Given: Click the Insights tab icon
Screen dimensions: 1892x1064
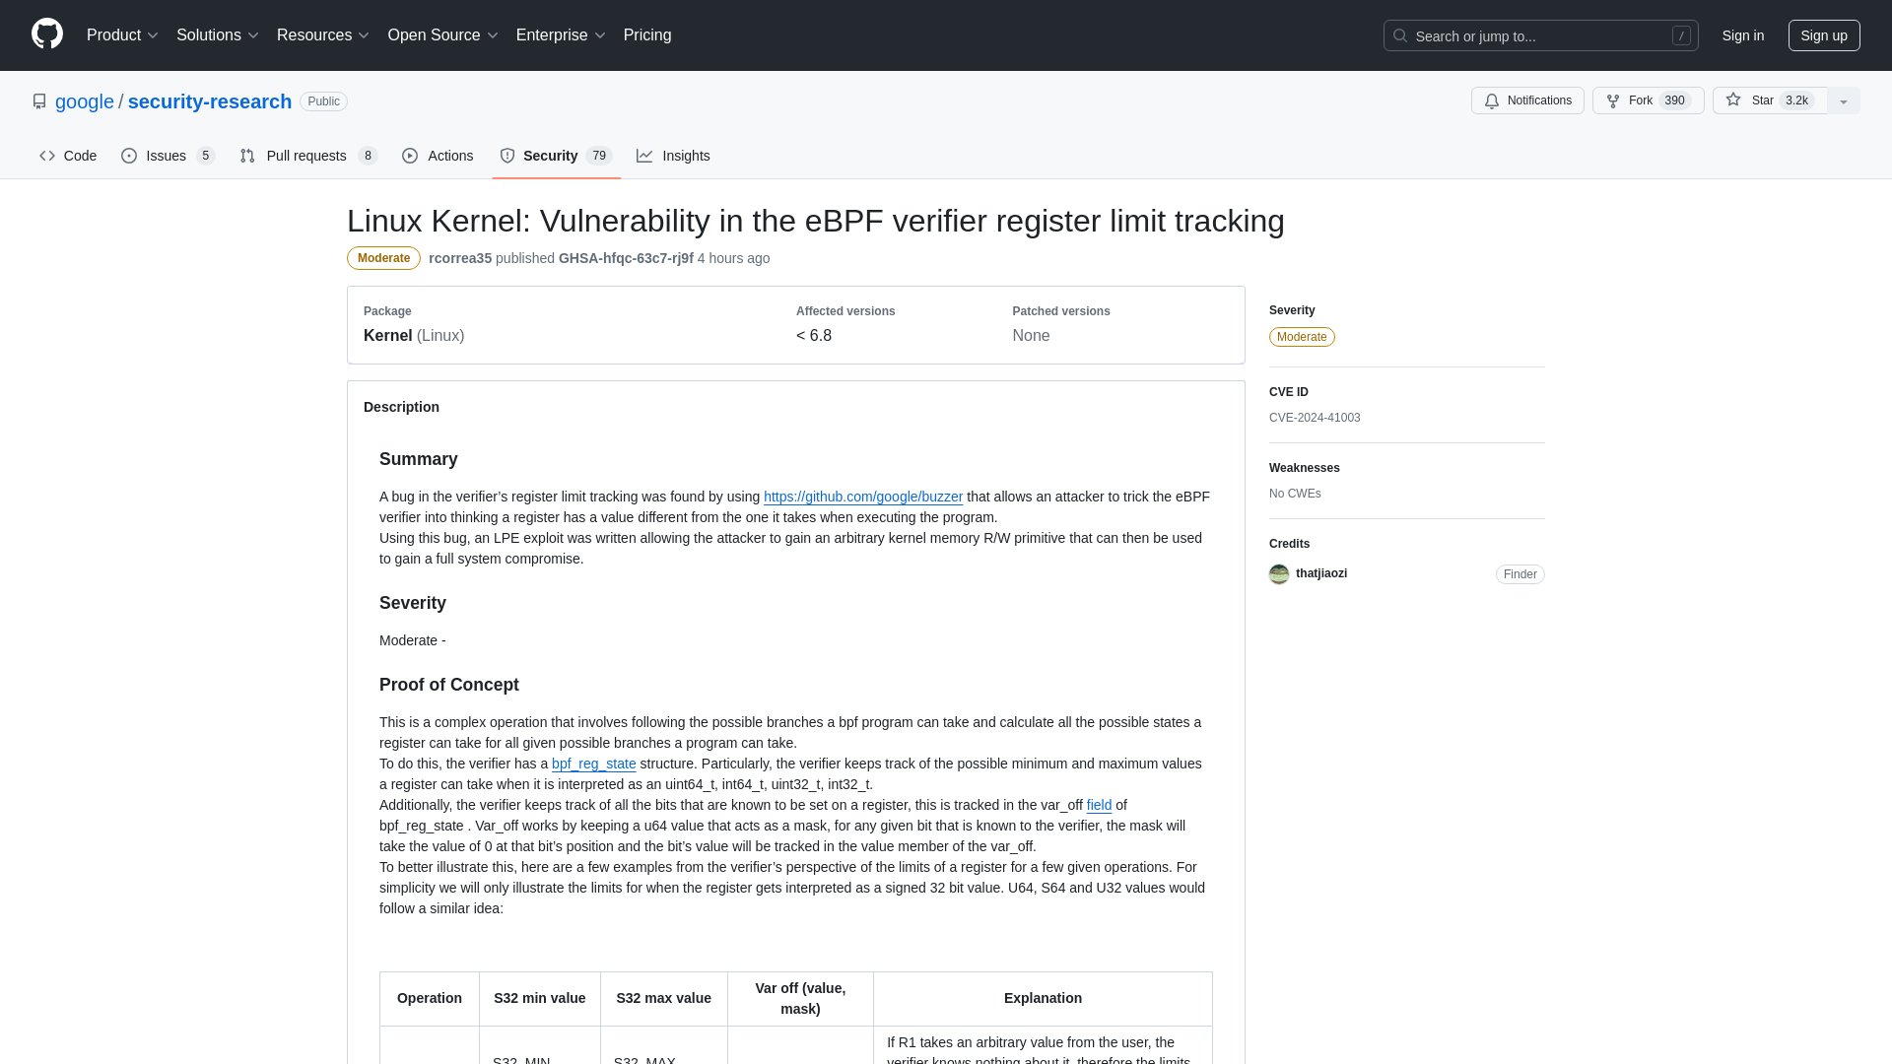Looking at the screenshot, I should click(x=644, y=156).
